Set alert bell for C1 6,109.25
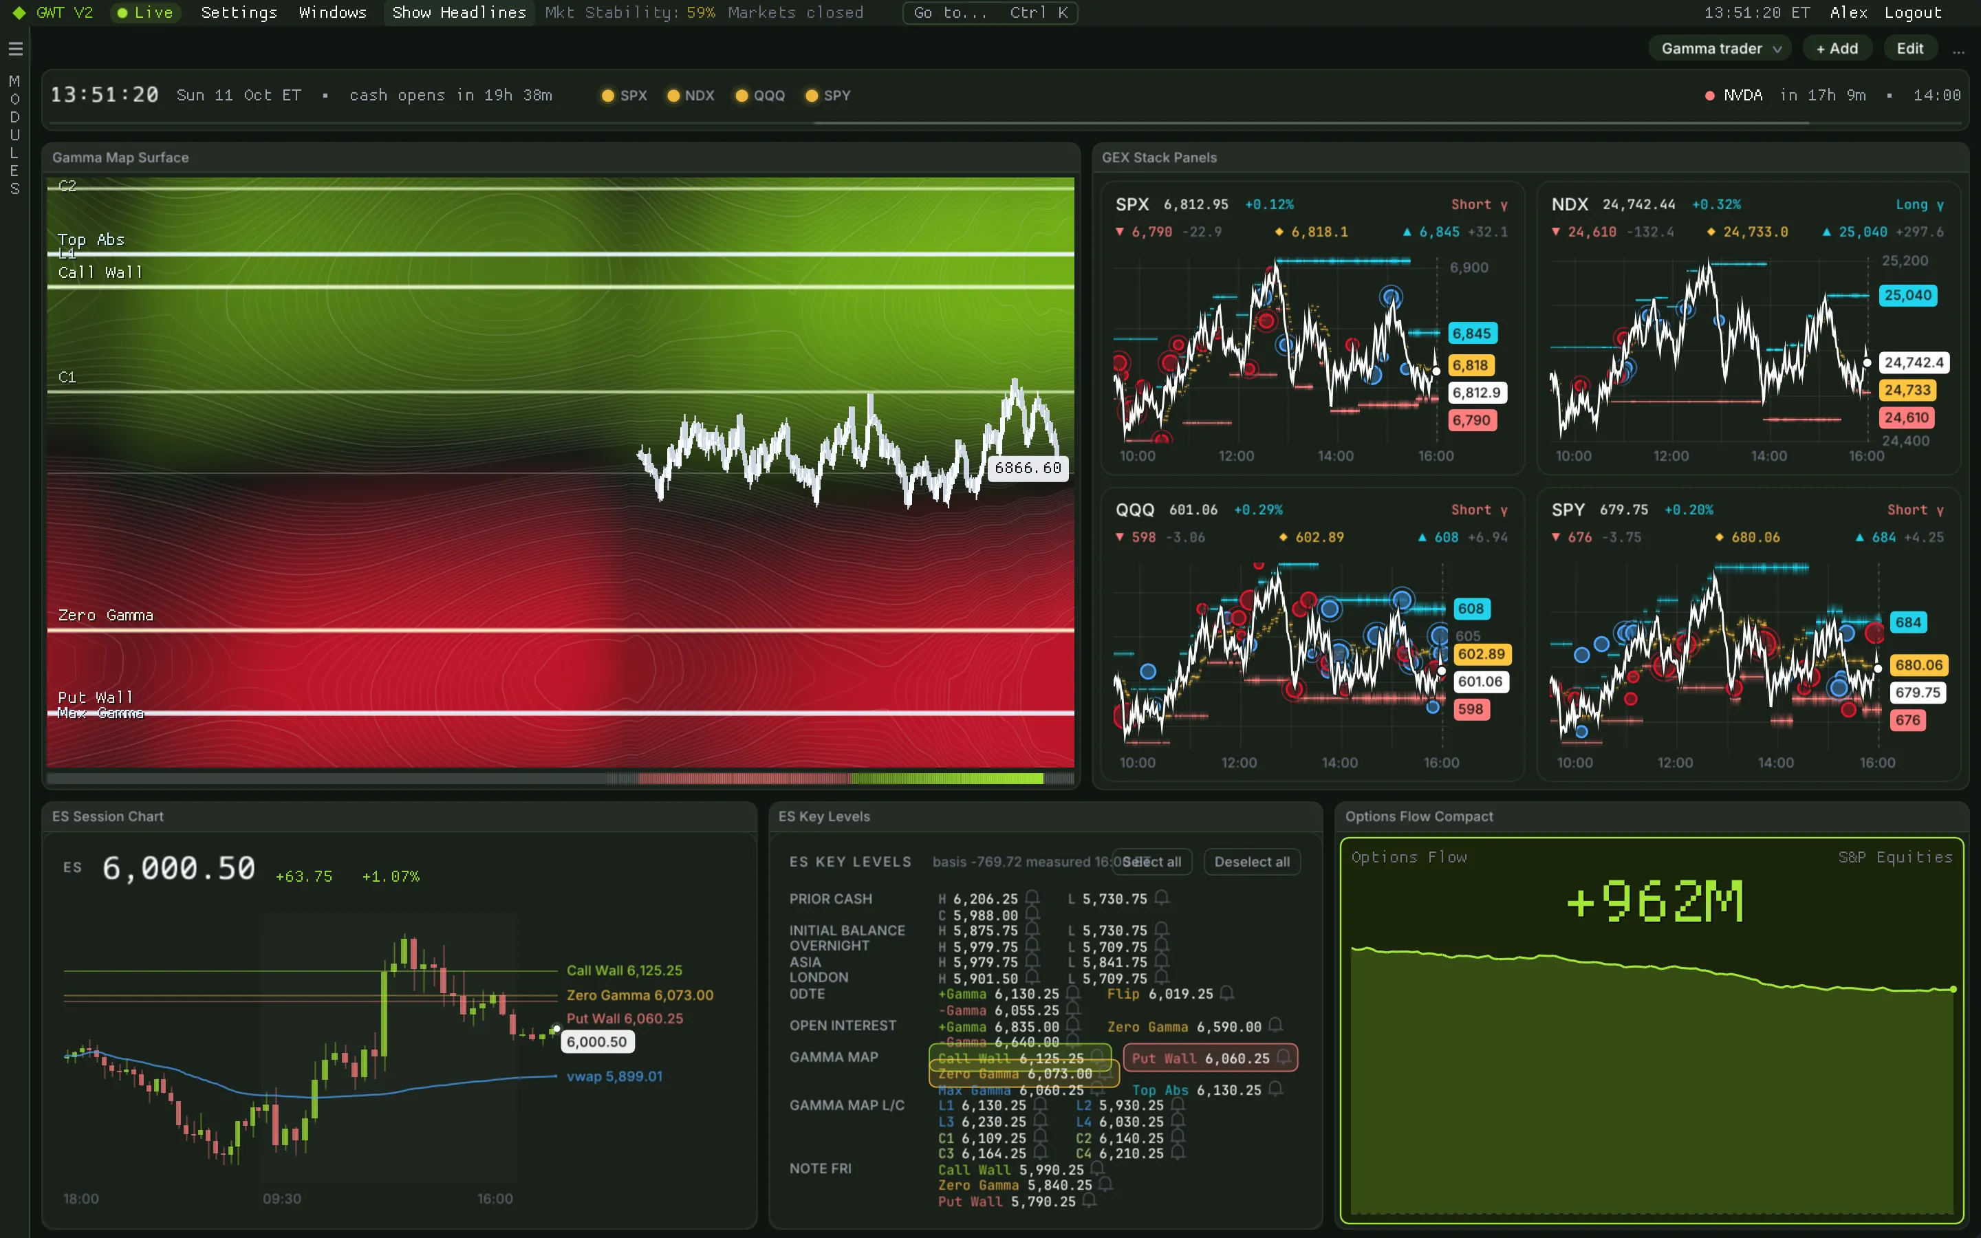1981x1238 pixels. click(1041, 1136)
